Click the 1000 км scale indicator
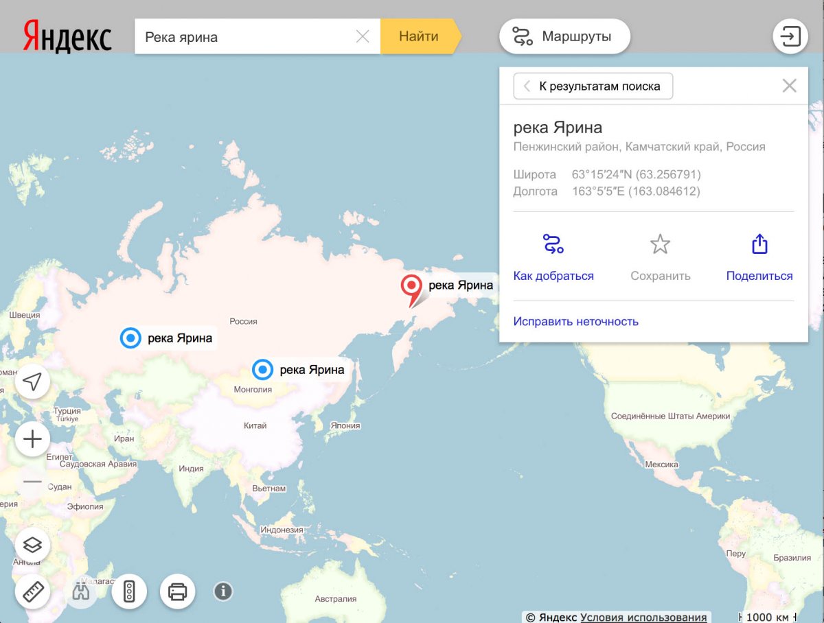Screen dimensions: 824x623 pos(768,617)
